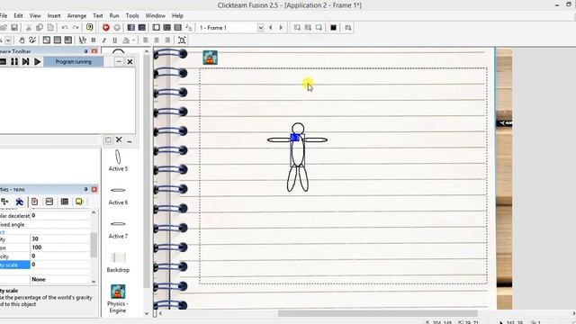This screenshot has width=576, height=324.
Task: Close the debugger panel with X
Action: tap(130, 62)
